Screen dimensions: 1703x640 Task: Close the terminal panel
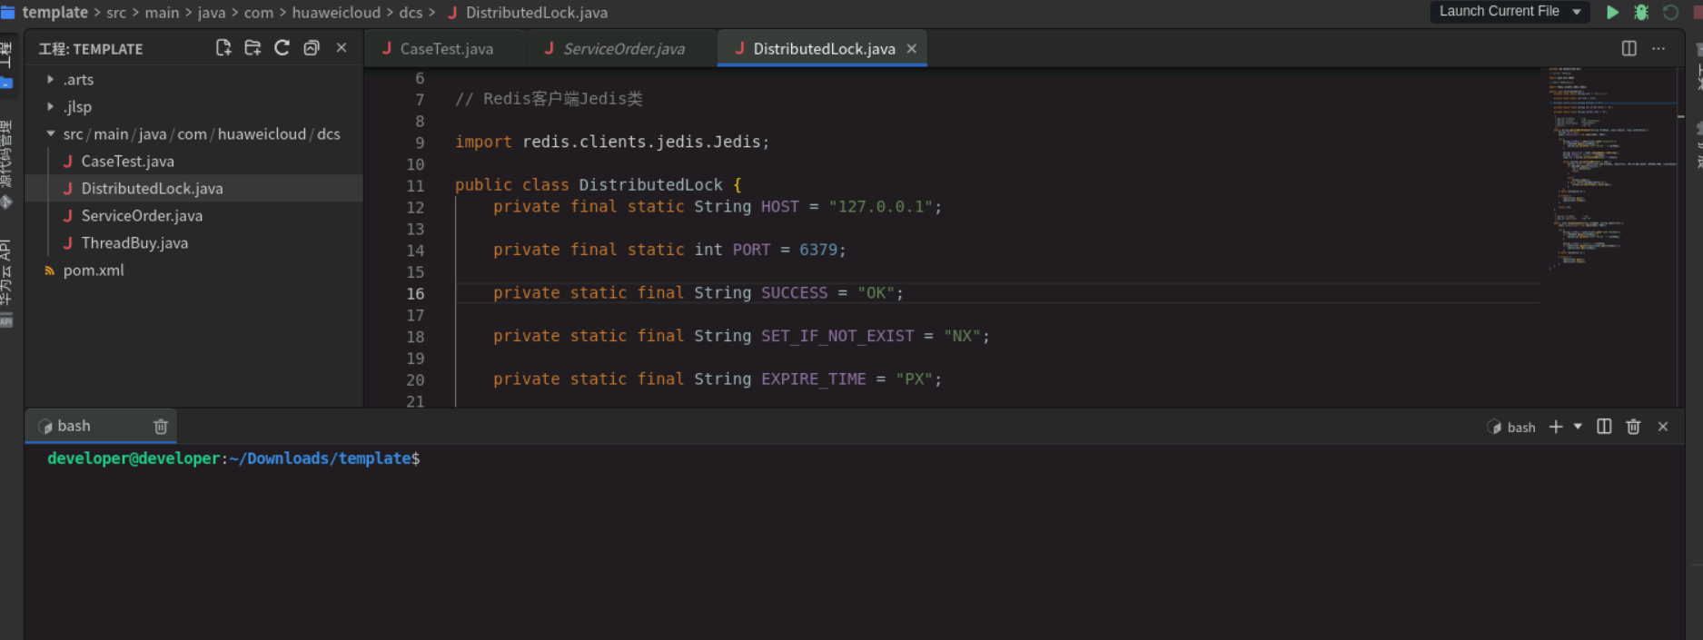tap(1663, 427)
